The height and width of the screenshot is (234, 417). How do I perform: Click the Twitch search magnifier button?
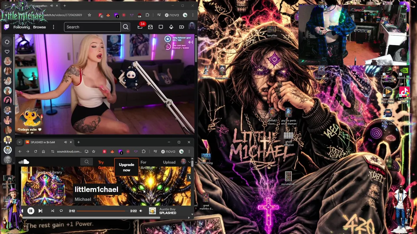coord(126,27)
